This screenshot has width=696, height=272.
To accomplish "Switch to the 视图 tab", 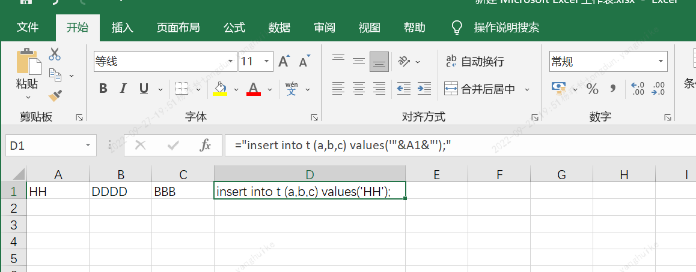I will pyautogui.click(x=369, y=28).
